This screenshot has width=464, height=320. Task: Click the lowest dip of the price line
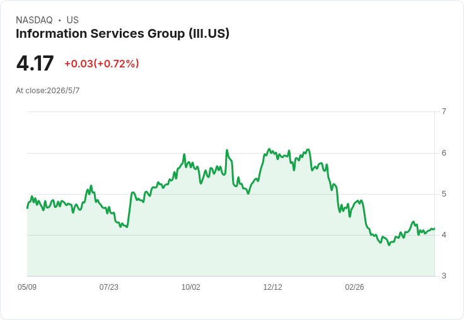(389, 245)
